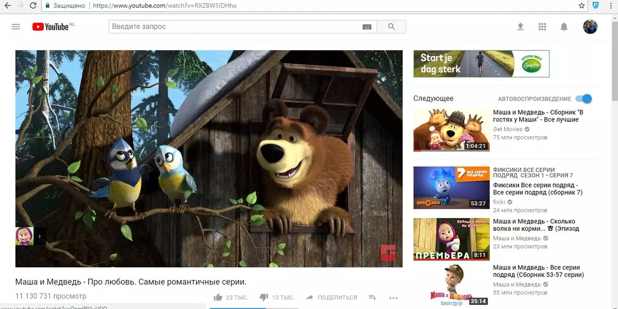Reload the page in the browser

point(33,6)
